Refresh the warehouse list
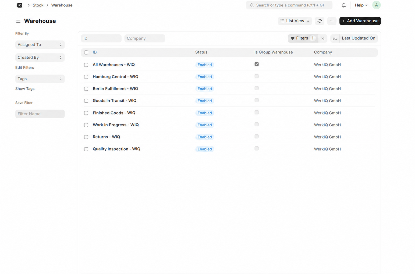This screenshot has width=415, height=274. tap(320, 21)
